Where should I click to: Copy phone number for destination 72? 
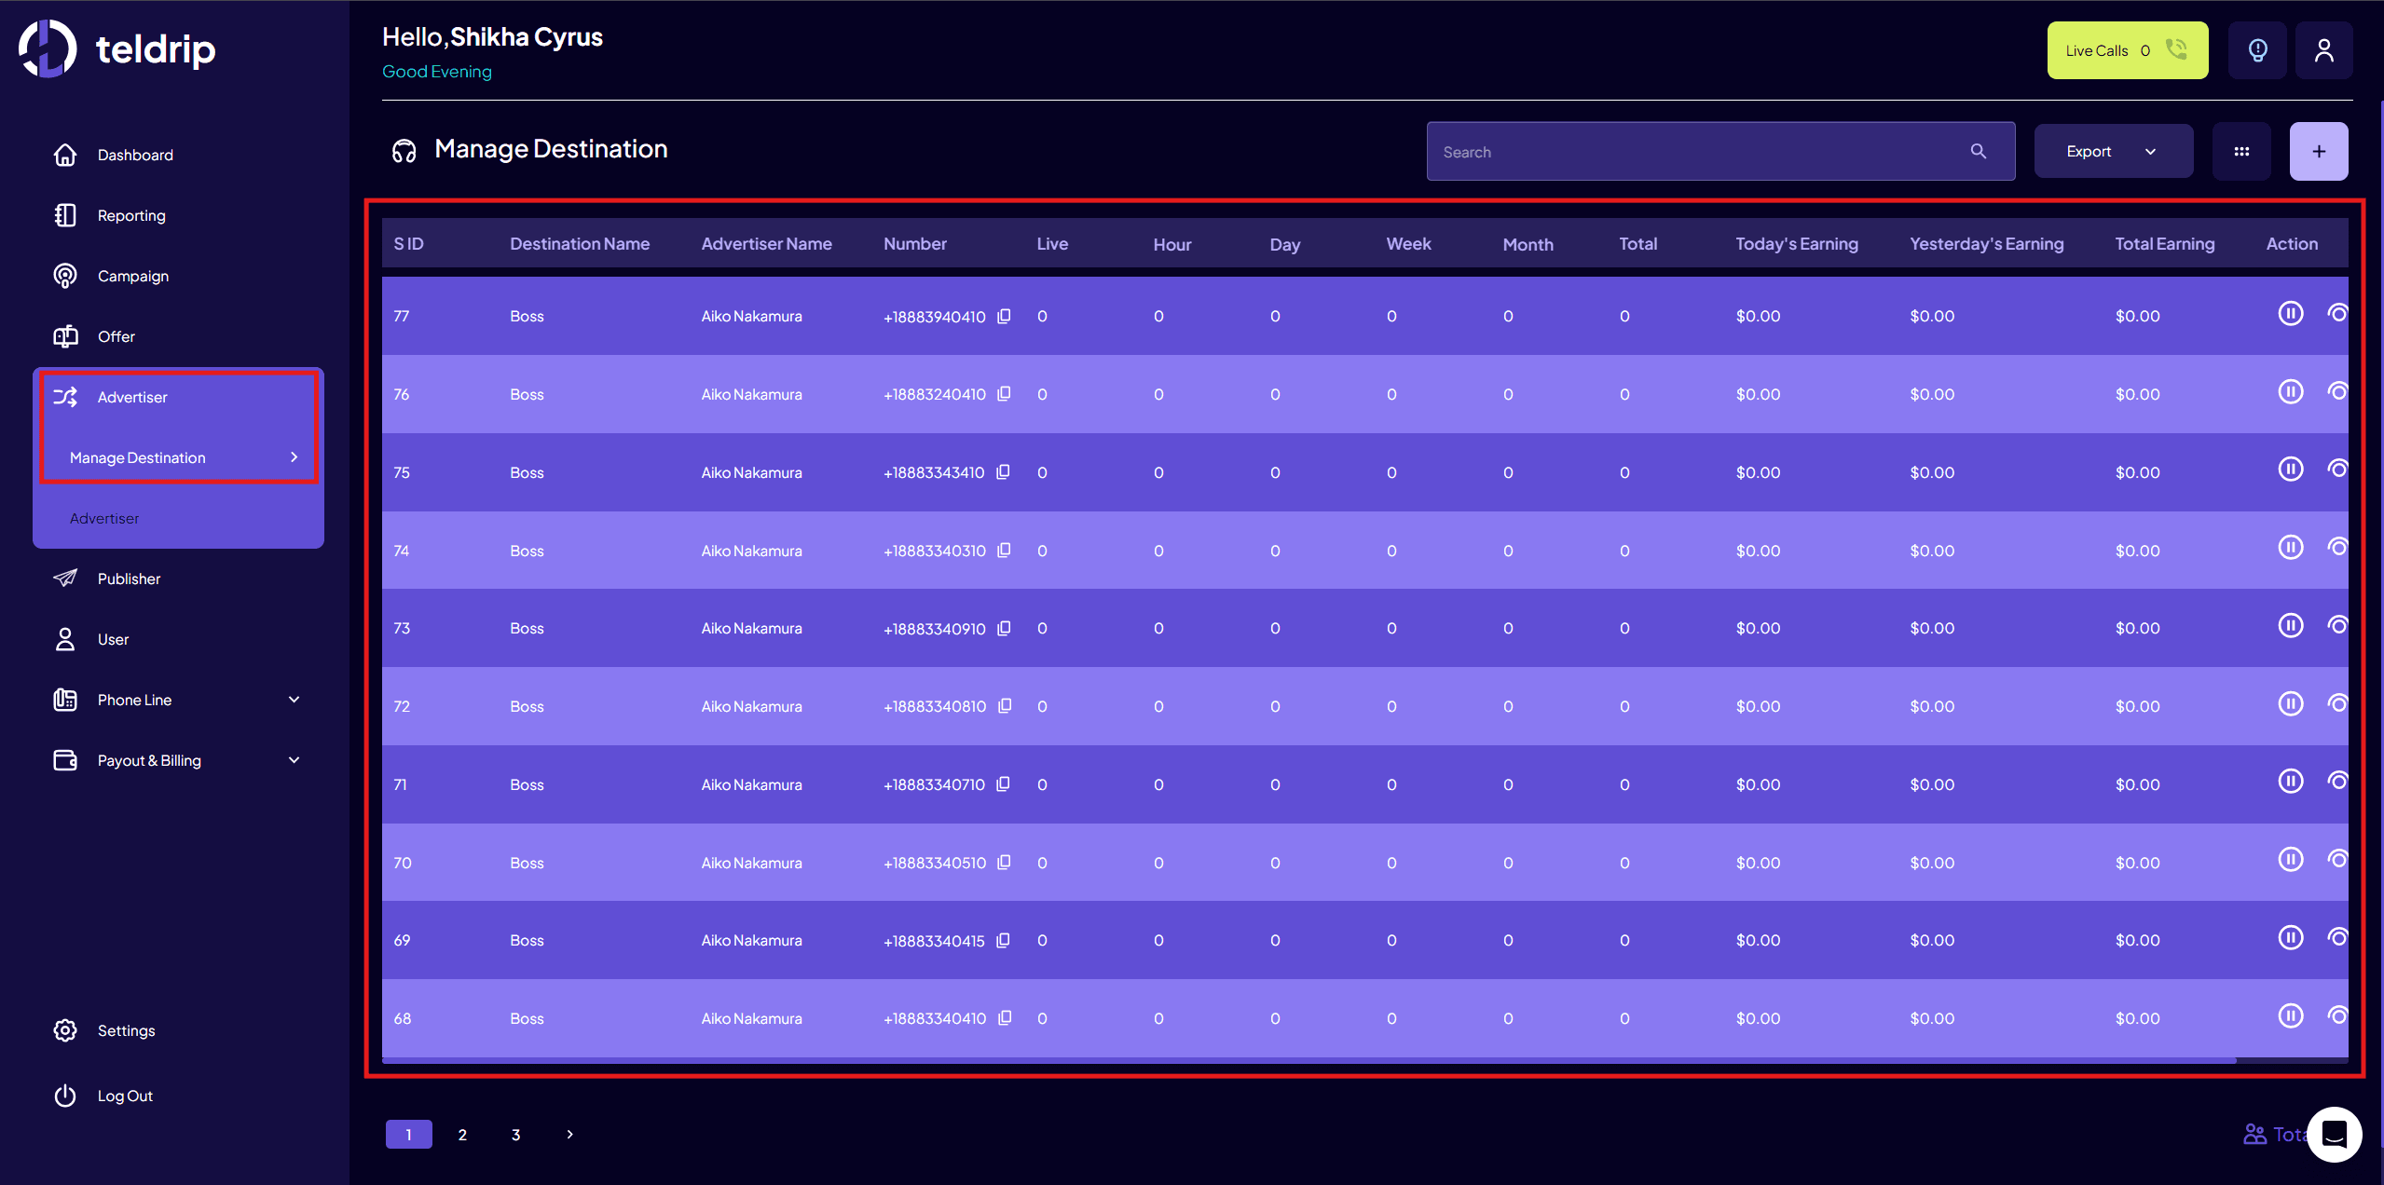[1004, 706]
